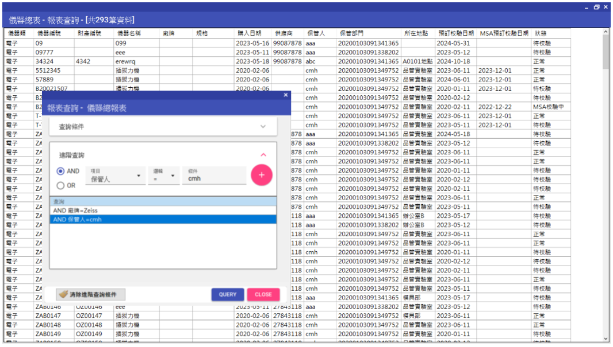Click the pink plus icon to add condition

click(262, 175)
